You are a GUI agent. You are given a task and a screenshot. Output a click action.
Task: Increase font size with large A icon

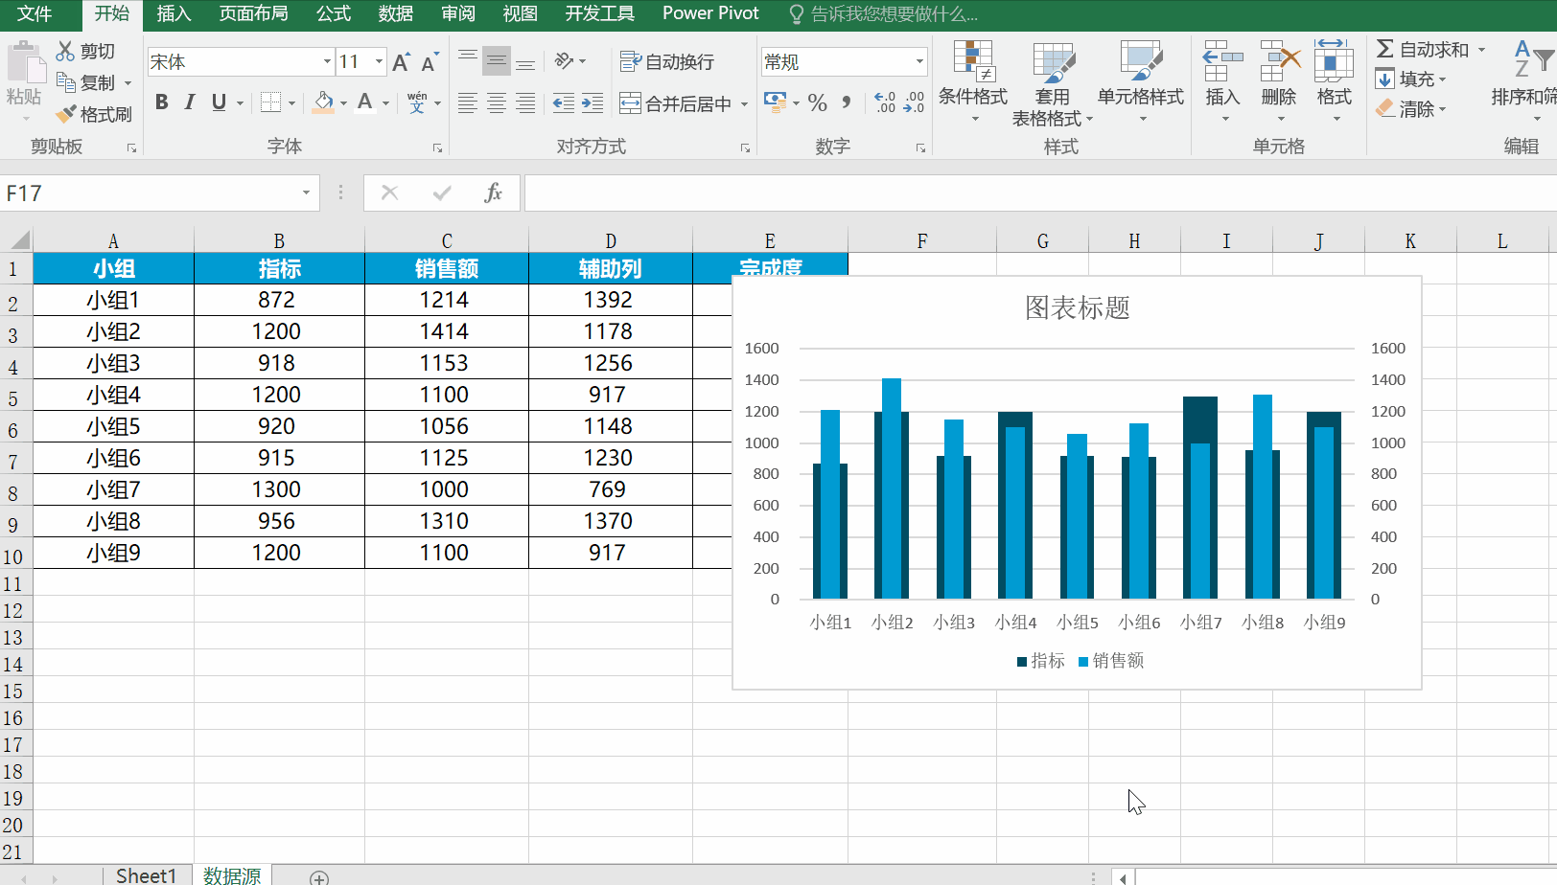[x=401, y=62]
